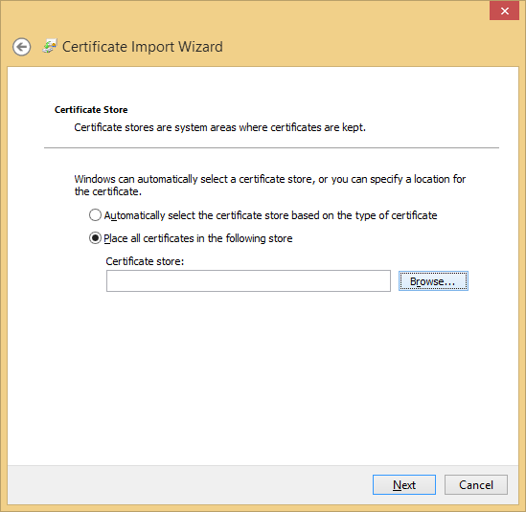Image resolution: width=526 pixels, height=512 pixels.
Task: Proceed by clicking Next
Action: [404, 484]
